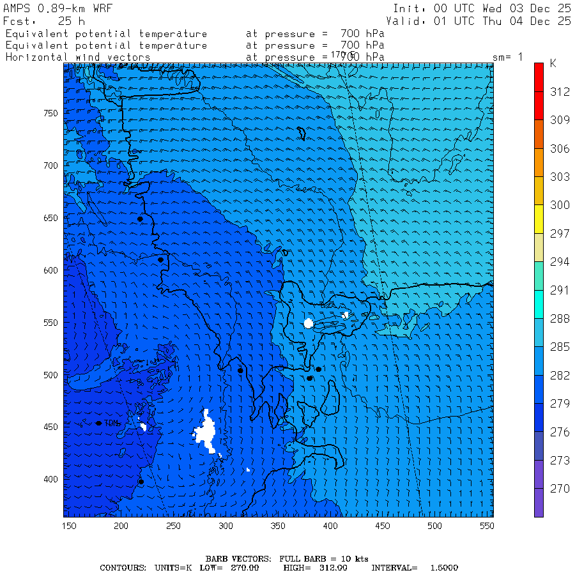Click the y-axis tick label 400
The height and width of the screenshot is (575, 575).
[50, 479]
